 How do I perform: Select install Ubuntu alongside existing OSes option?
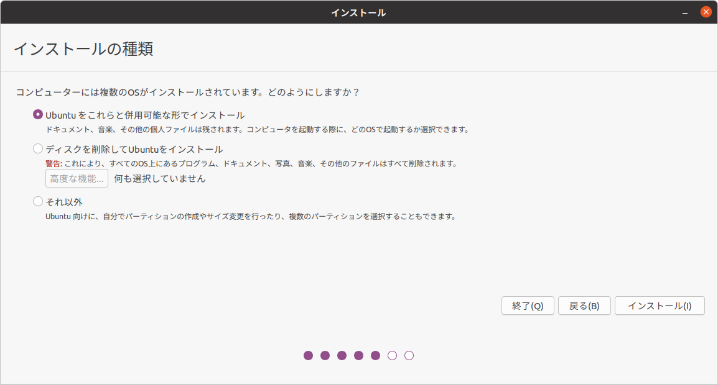click(x=38, y=114)
